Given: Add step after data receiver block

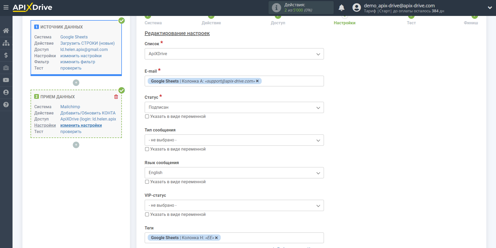Looking at the screenshot, I should 76,145.
